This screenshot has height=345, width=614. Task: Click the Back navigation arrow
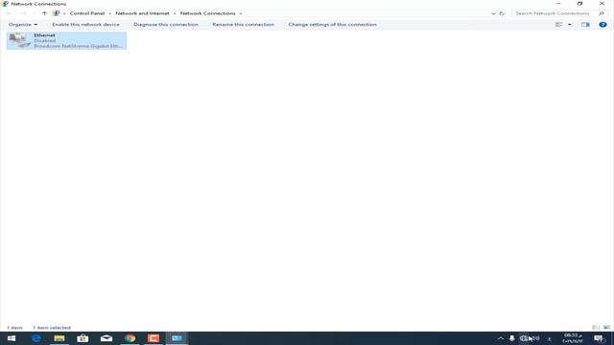(x=10, y=13)
